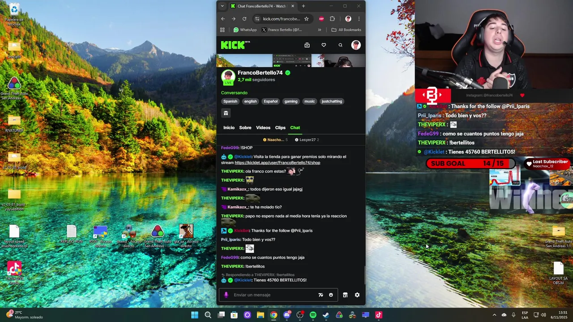Click the gaming tag
This screenshot has height=322, width=573.
(291, 101)
